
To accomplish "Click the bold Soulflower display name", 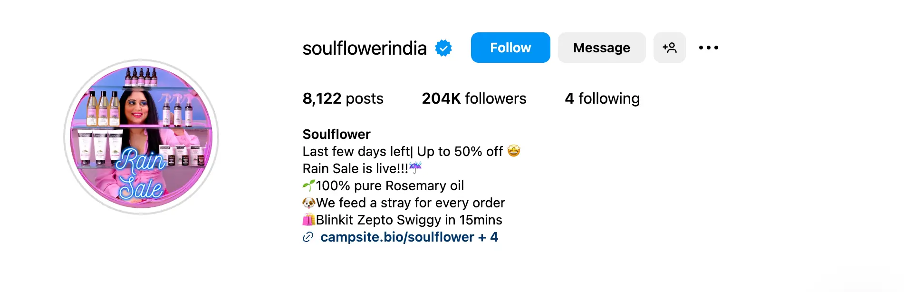I will pos(337,134).
